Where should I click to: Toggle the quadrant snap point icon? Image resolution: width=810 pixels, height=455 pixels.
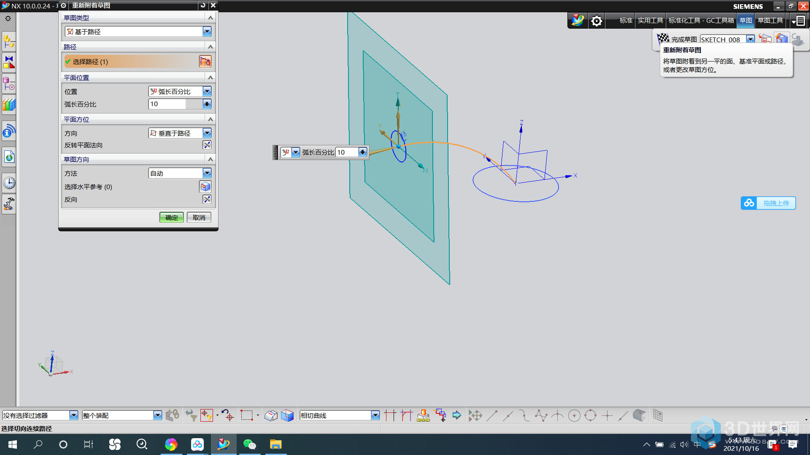click(x=591, y=416)
